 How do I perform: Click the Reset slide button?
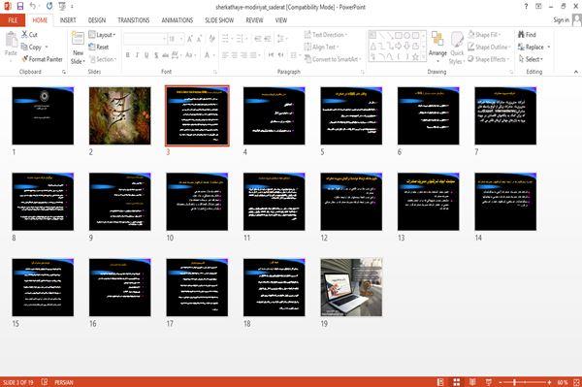click(x=99, y=47)
